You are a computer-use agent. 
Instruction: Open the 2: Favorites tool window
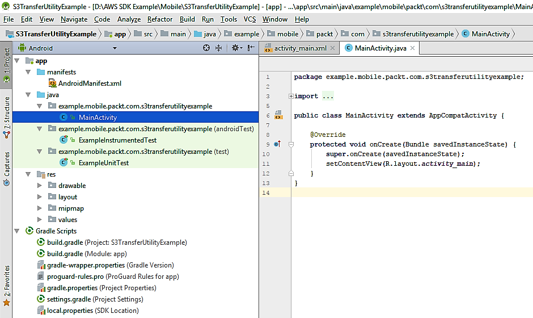[6, 285]
